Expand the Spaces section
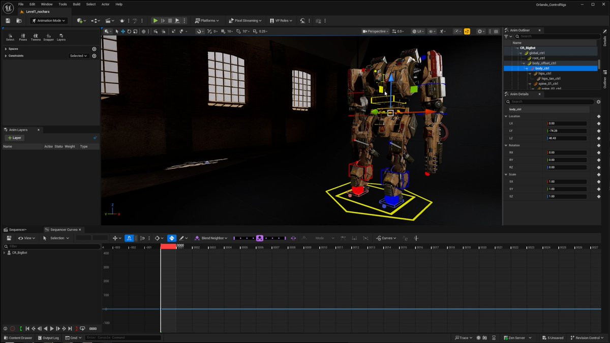 pyautogui.click(x=6, y=49)
